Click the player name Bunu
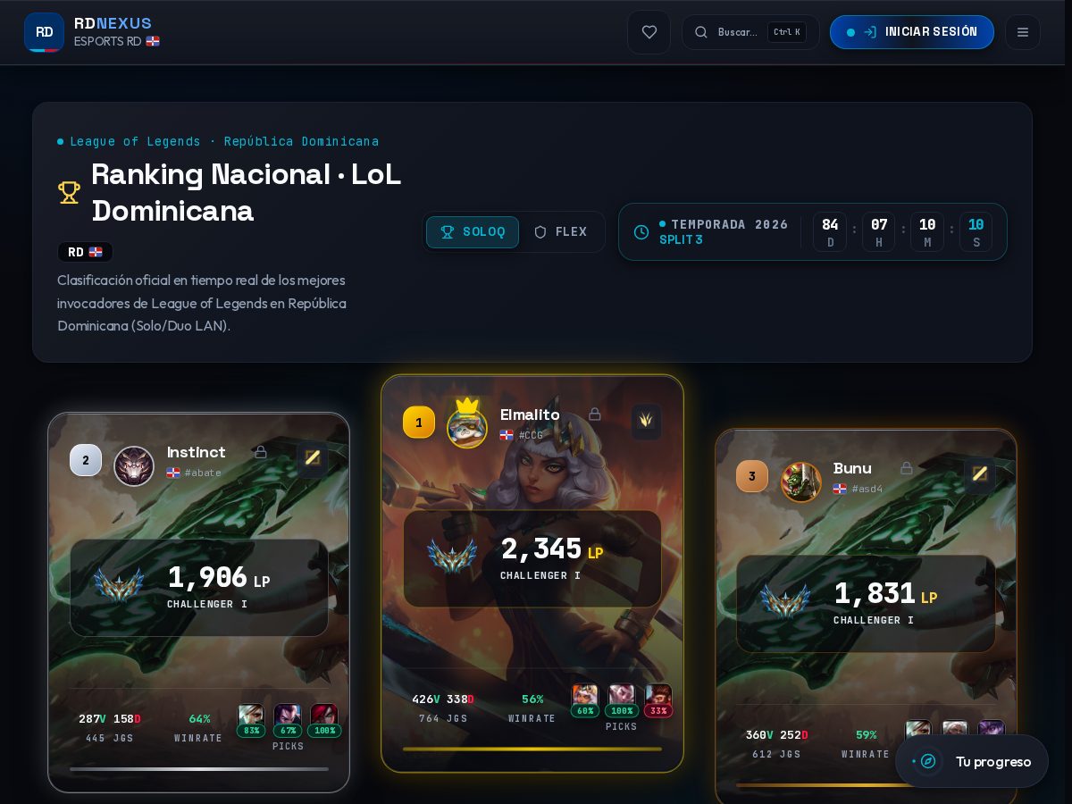 852,468
